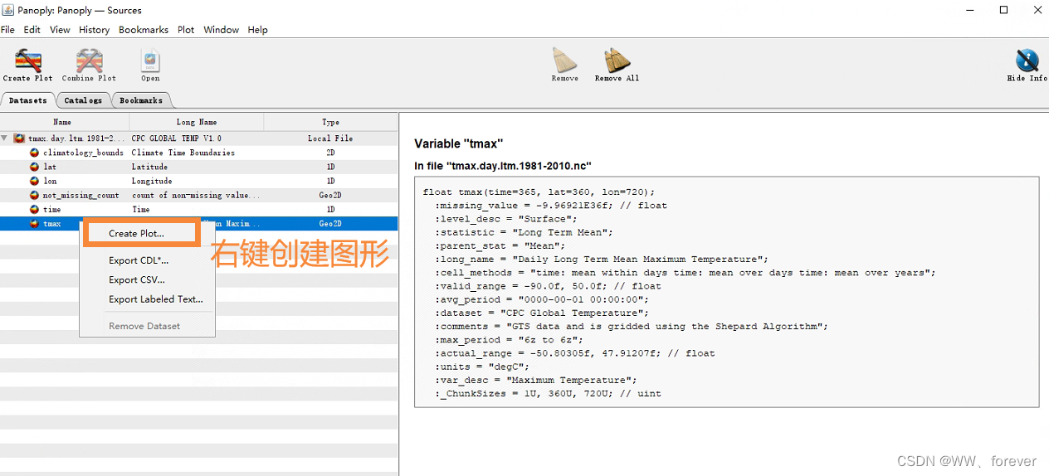The width and height of the screenshot is (1049, 476).
Task: Open the Edit menu
Action: click(x=32, y=30)
